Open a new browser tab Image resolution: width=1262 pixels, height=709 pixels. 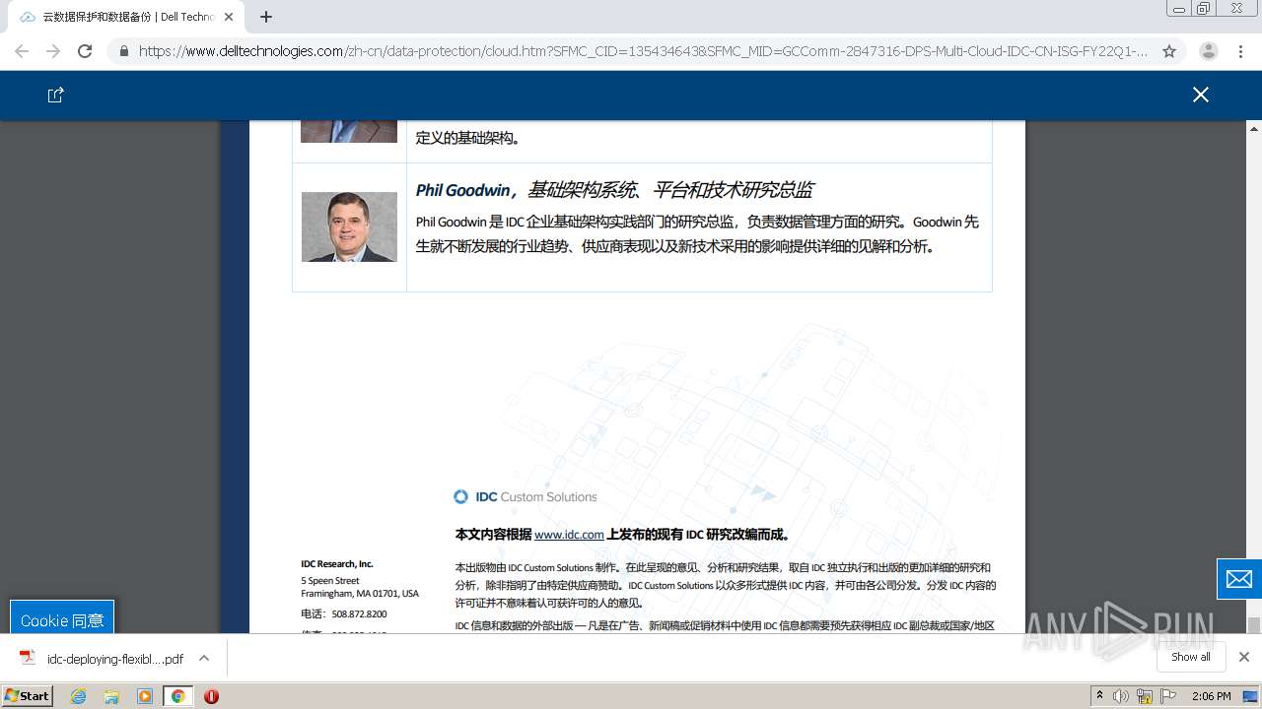[x=266, y=17]
